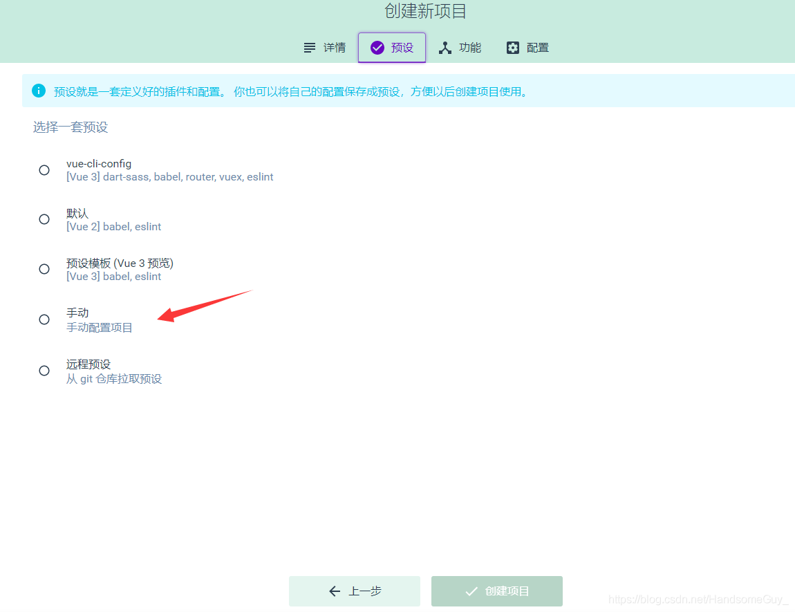This screenshot has width=795, height=612.
Task: Click the '手动' preset title
Action: pyautogui.click(x=77, y=313)
